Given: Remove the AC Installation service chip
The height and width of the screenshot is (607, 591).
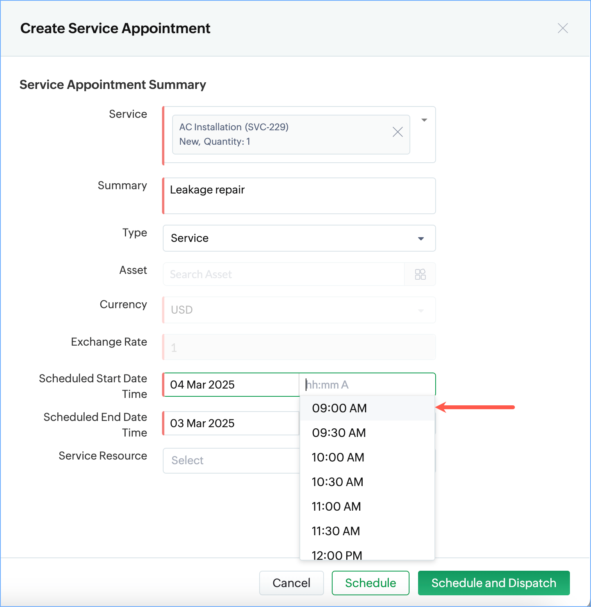Looking at the screenshot, I should coord(397,132).
